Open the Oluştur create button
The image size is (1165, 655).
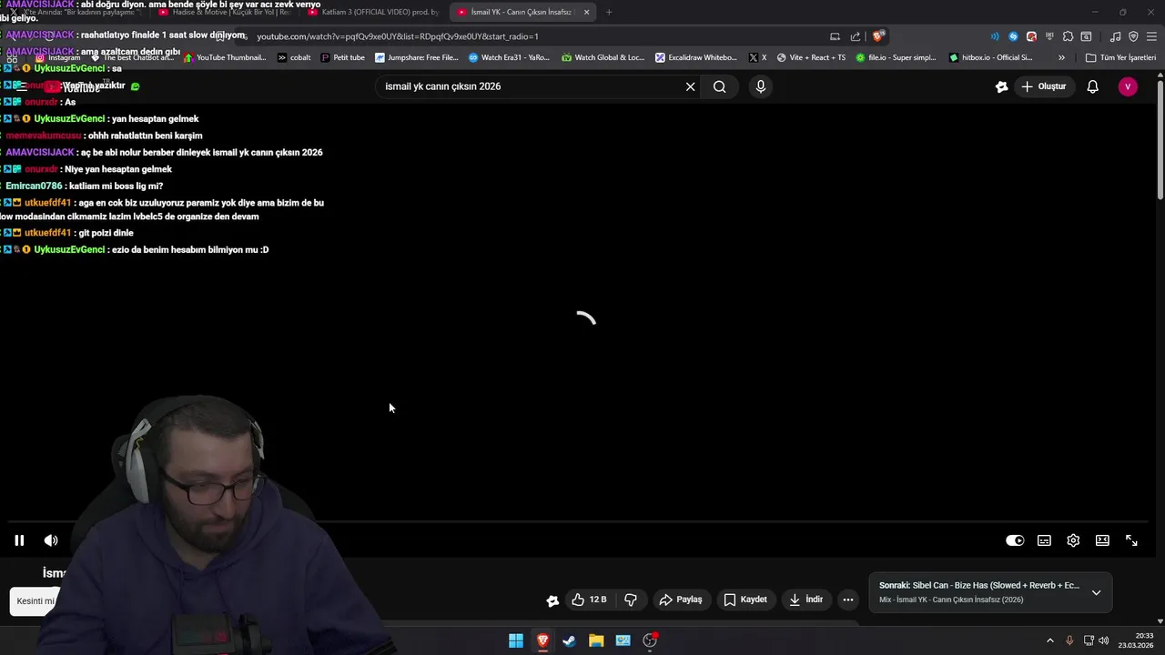point(1043,86)
